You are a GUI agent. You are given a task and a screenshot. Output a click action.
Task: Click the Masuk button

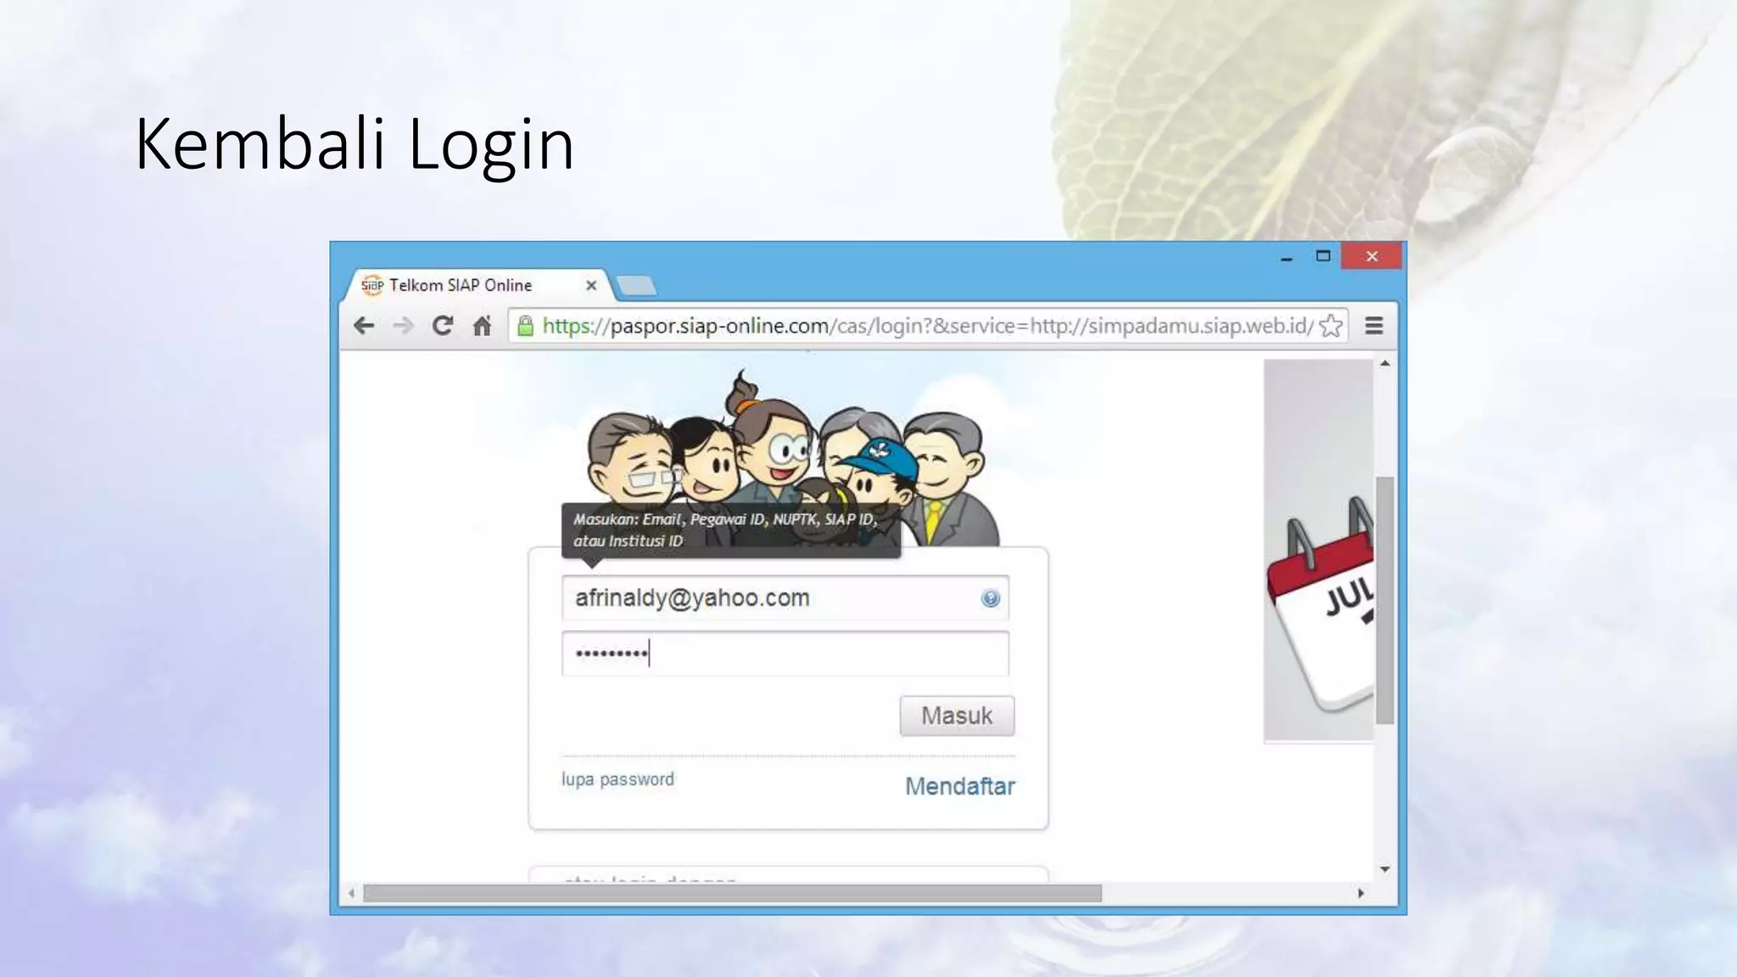tap(957, 716)
